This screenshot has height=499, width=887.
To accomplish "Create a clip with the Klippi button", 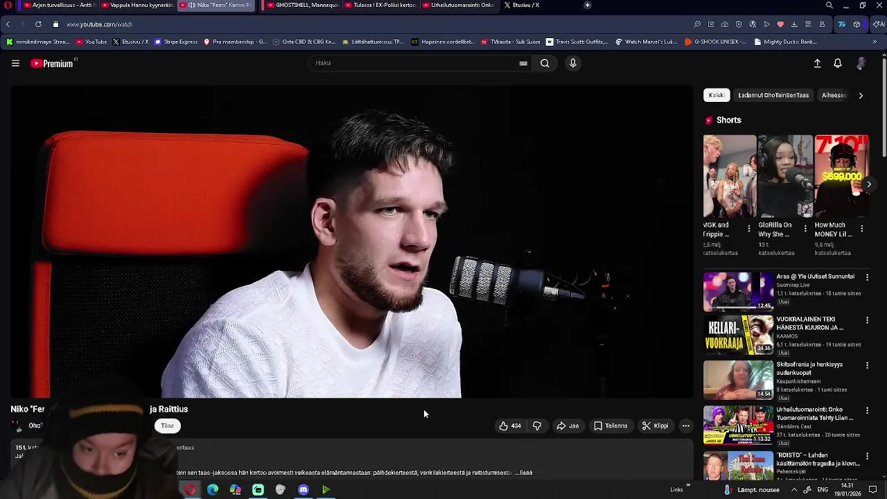I will [x=655, y=426].
